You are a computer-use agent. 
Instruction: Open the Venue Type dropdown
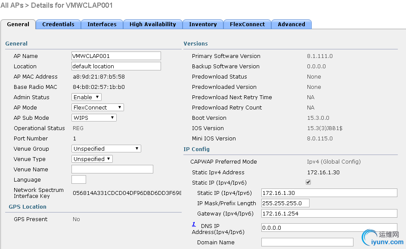tap(92, 159)
